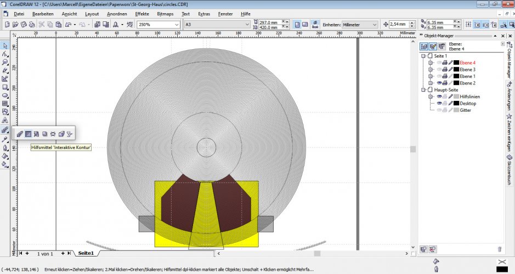515x274 pixels.
Task: Open the application launcher icon
Action: point(116,25)
